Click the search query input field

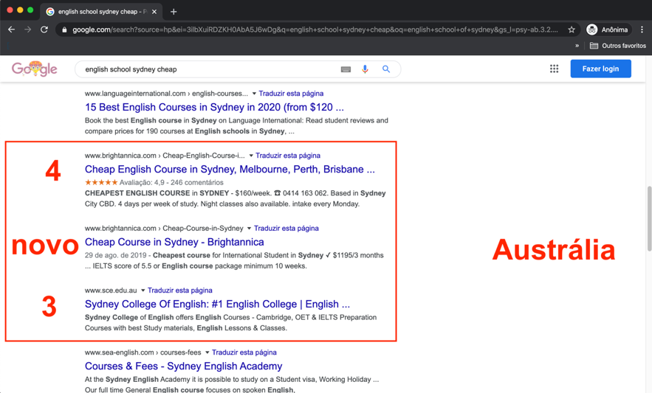pyautogui.click(x=208, y=69)
